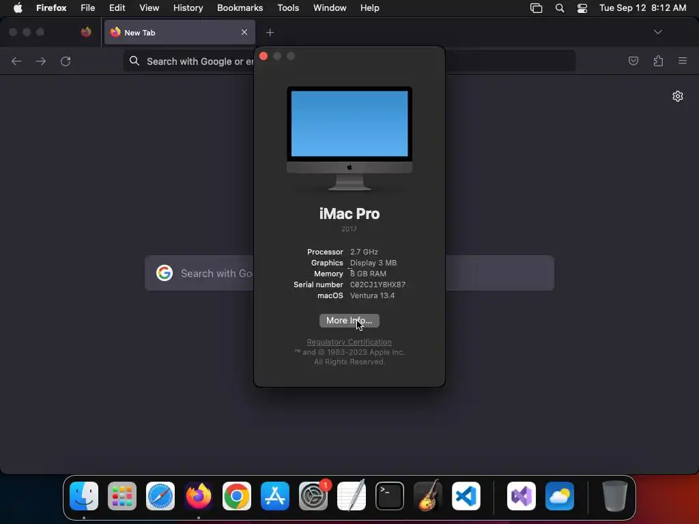Click the 2.7 GHz processor value

coord(364,252)
